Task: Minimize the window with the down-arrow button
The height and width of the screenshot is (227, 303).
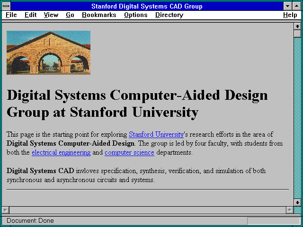Action: [287, 6]
